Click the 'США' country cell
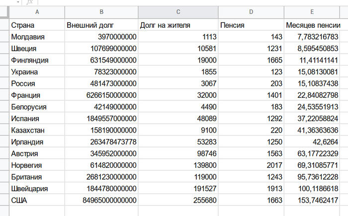This screenshot has width=348, height=216. (37, 200)
